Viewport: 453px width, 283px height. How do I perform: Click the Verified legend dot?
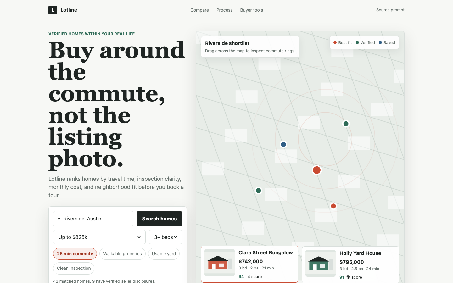pyautogui.click(x=357, y=42)
